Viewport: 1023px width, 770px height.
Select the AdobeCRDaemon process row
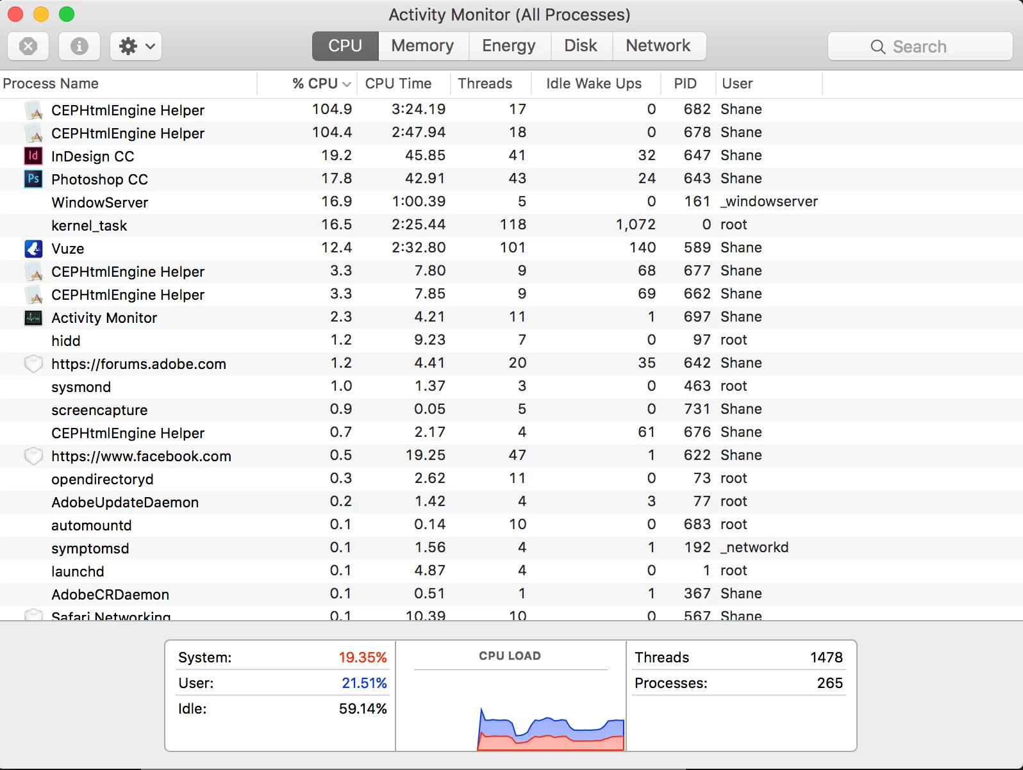pyautogui.click(x=511, y=594)
